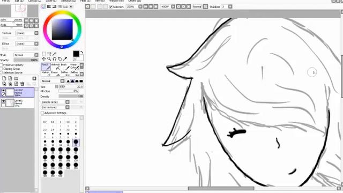Click the navigator preview thumbnail
343x193 pixels.
(x=19, y=11)
